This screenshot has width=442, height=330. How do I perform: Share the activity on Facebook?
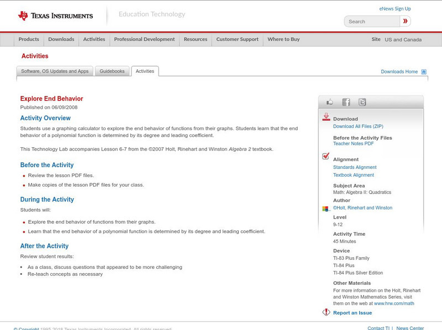pyautogui.click(x=346, y=102)
